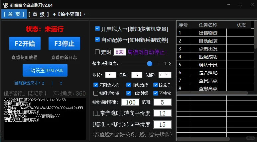Toggle 不挑食 checkbox
Image resolution: width=257 pixels, height=142 pixels.
(155, 93)
